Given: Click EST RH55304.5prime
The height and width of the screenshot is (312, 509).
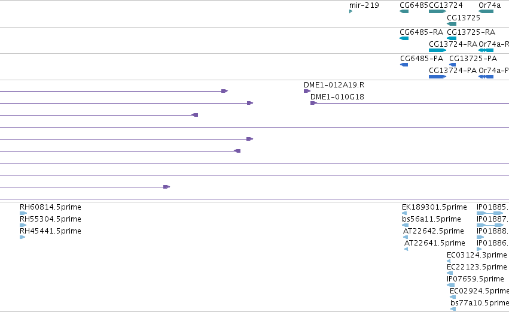Looking at the screenshot, I should click(23, 225).
